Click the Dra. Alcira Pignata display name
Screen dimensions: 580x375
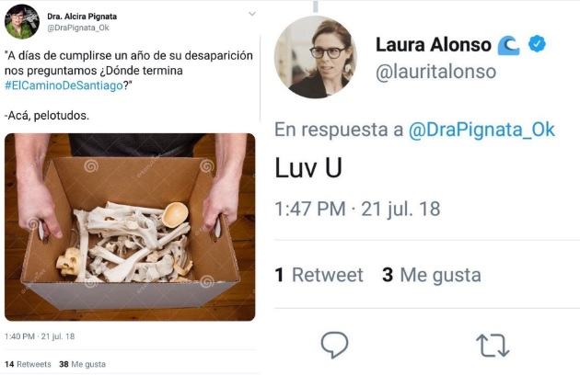coord(82,17)
